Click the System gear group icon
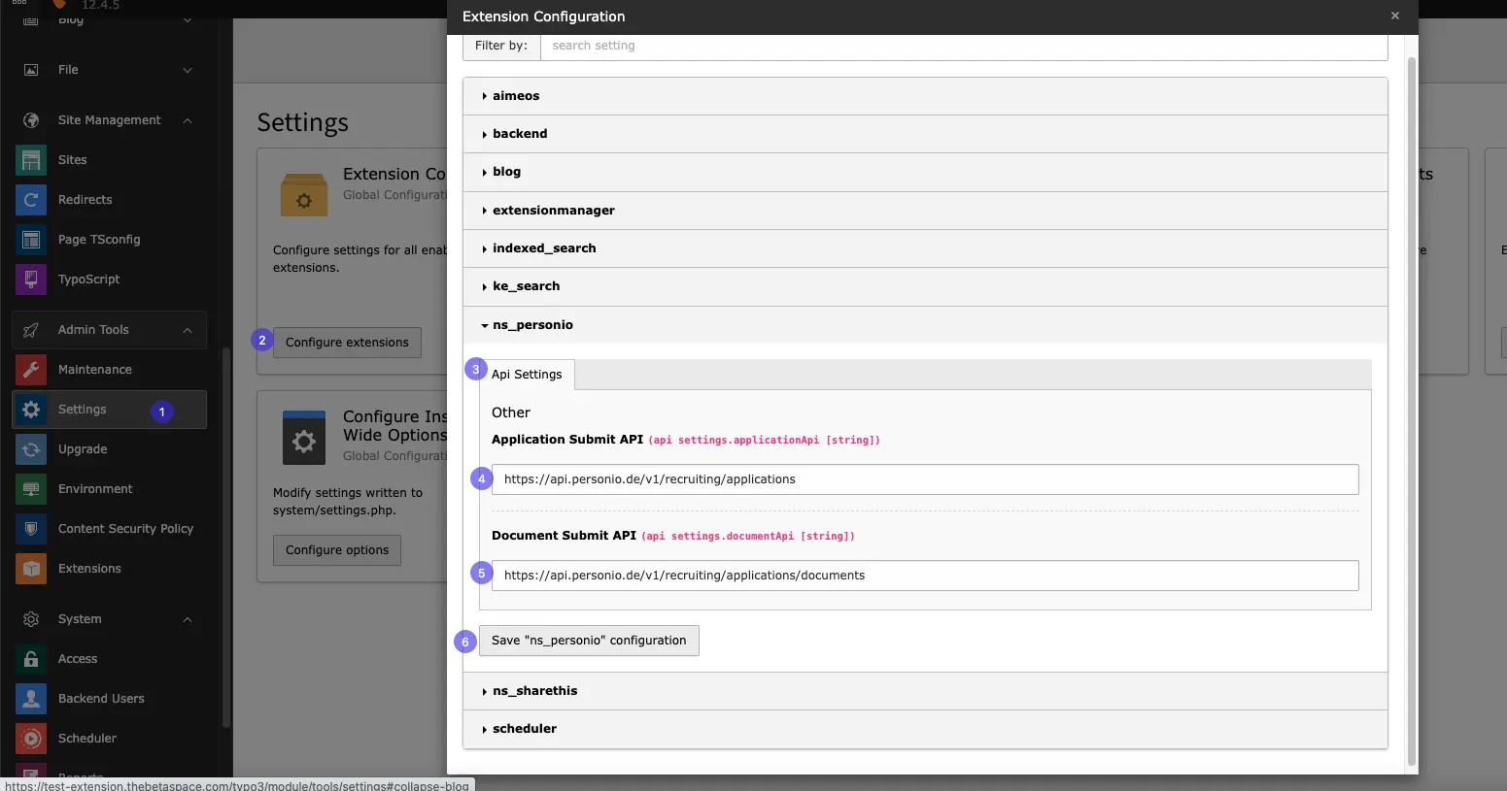The image size is (1507, 791). click(x=31, y=619)
